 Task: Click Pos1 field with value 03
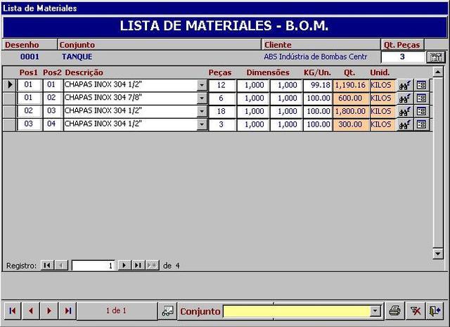(x=29, y=124)
